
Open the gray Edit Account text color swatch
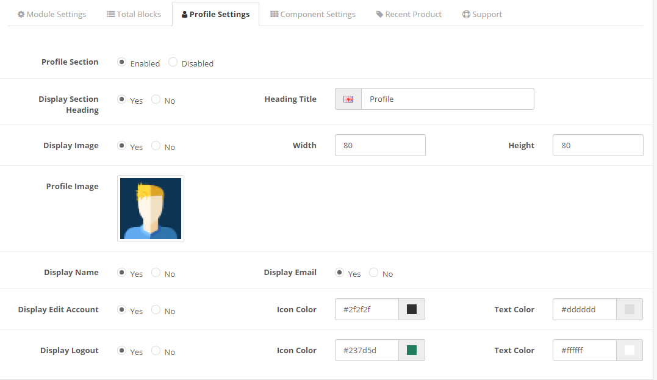pos(630,309)
